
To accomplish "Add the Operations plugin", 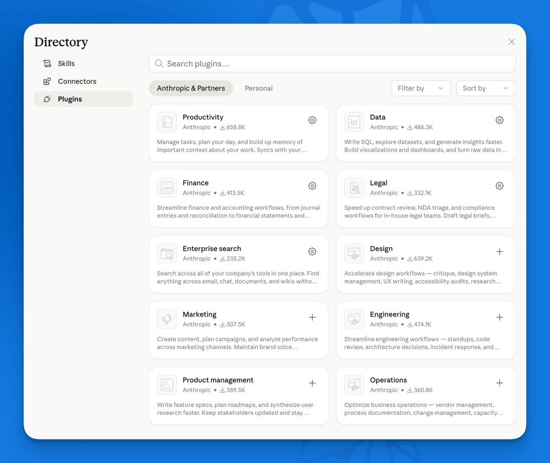I will 499,383.
